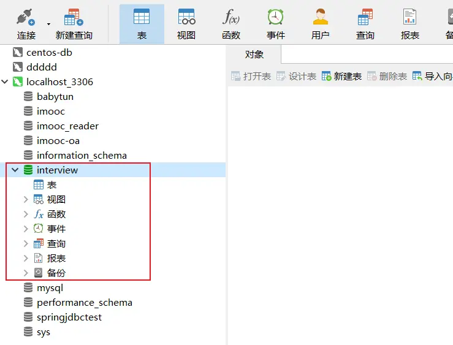453x345 pixels.
Task: Click the 打开表 (Open Table) button
Action: pos(251,77)
